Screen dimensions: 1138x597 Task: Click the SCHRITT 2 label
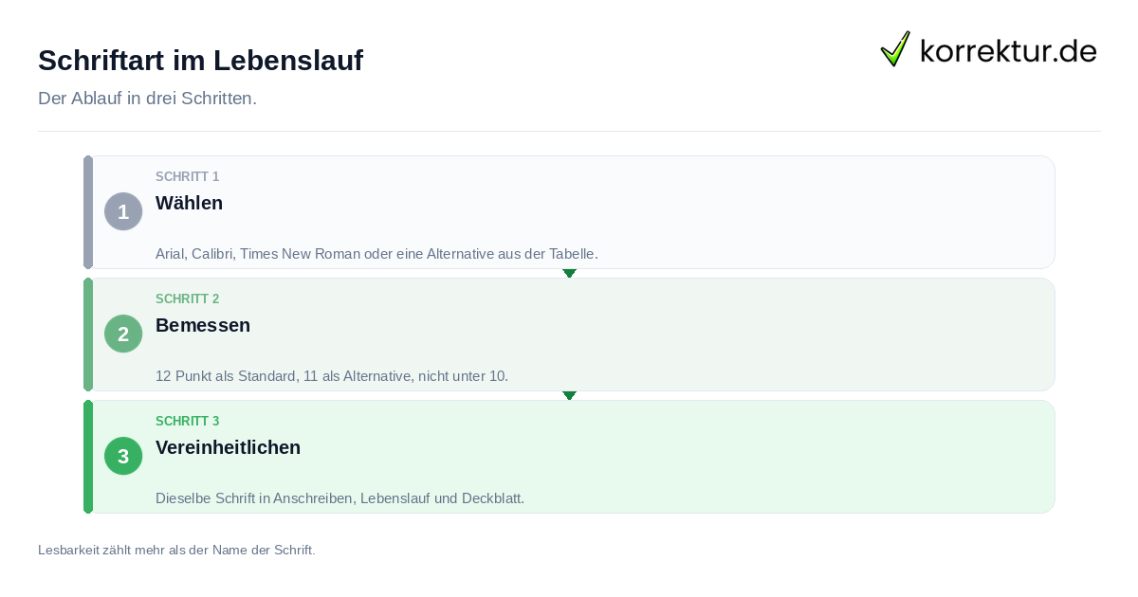click(x=187, y=298)
